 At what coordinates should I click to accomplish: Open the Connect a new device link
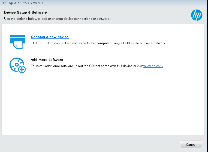click(50, 37)
